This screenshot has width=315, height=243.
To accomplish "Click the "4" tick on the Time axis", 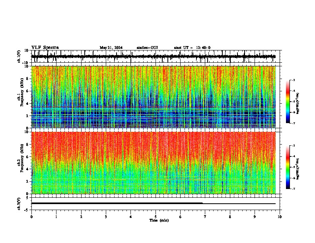I will click(131, 217).
